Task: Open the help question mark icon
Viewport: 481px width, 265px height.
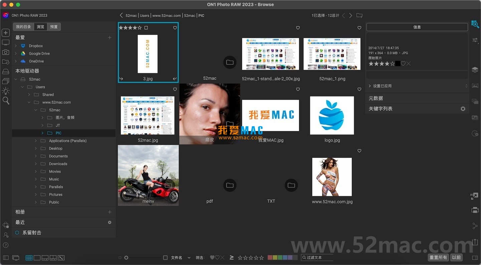Action: 6,245
